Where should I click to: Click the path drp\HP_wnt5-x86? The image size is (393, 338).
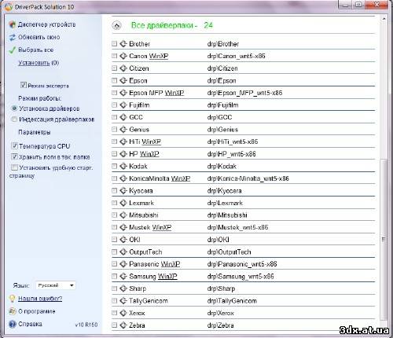coord(231,154)
